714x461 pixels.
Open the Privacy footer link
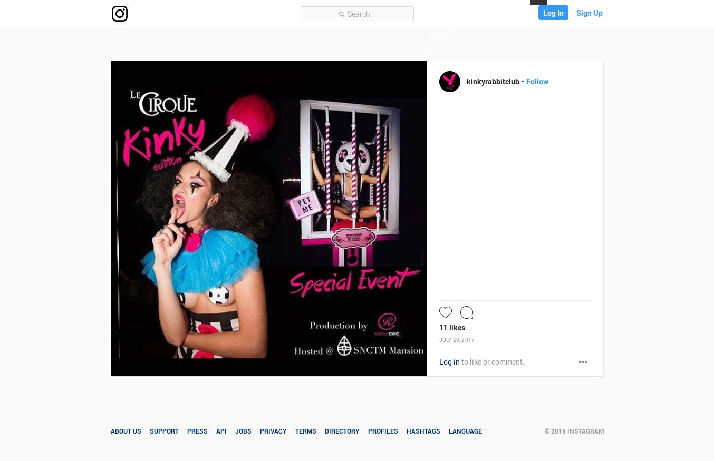pos(273,431)
